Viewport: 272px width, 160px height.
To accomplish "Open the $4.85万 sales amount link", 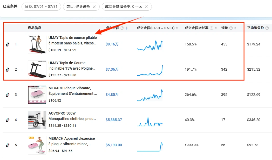I will point(112,95).
